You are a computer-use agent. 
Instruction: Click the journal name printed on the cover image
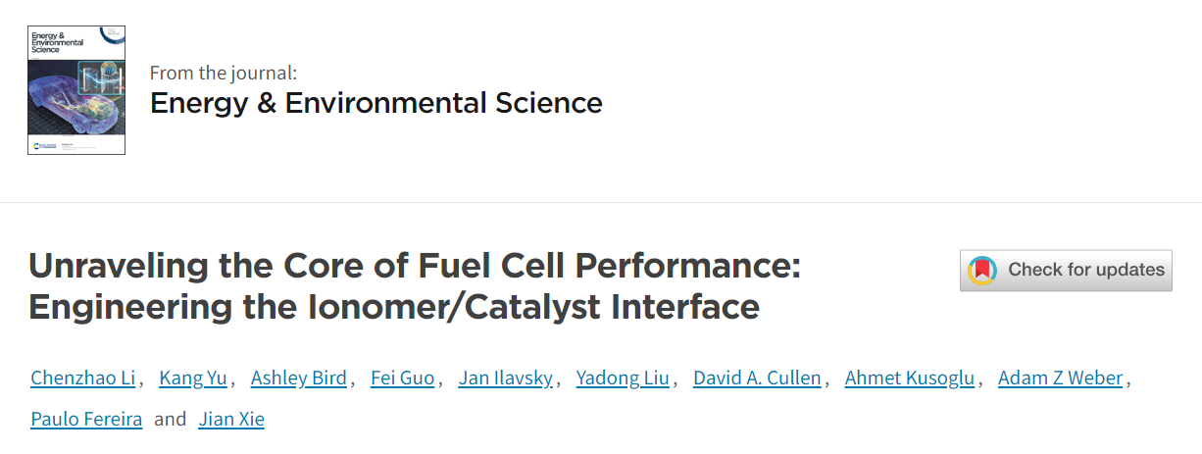[57, 43]
